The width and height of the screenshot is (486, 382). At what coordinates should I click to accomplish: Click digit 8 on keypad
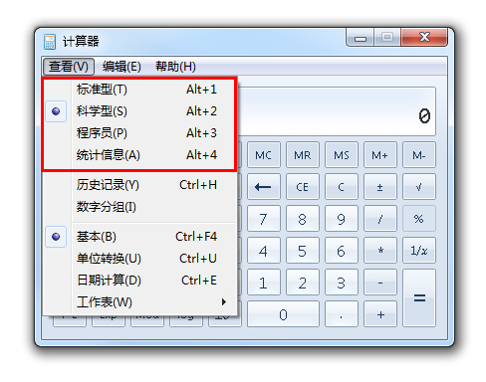click(303, 219)
